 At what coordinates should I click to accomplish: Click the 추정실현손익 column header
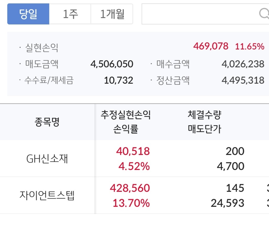126,115
